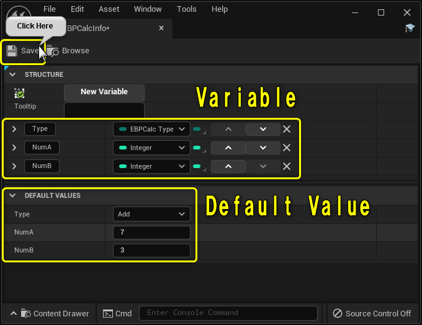Open Integer type dropdown for NumB
The width and height of the screenshot is (422, 325).
click(x=152, y=166)
